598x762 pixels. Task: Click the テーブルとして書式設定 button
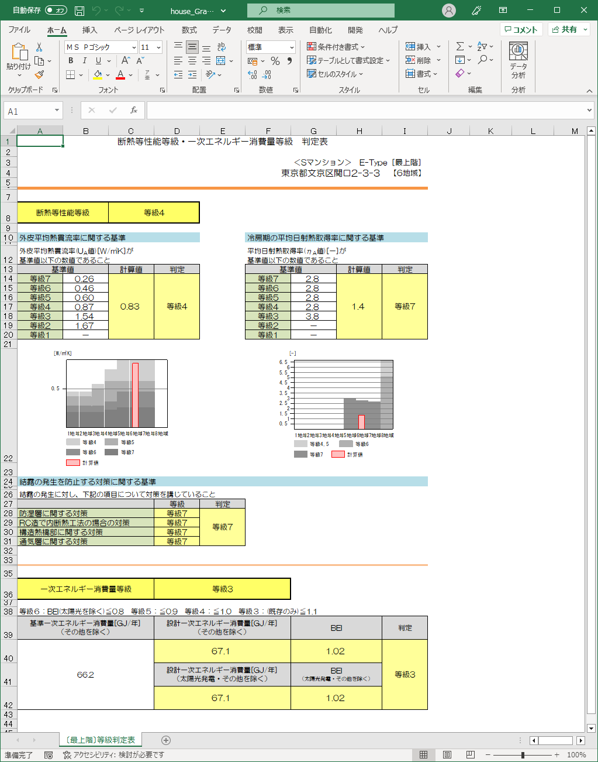pos(348,61)
